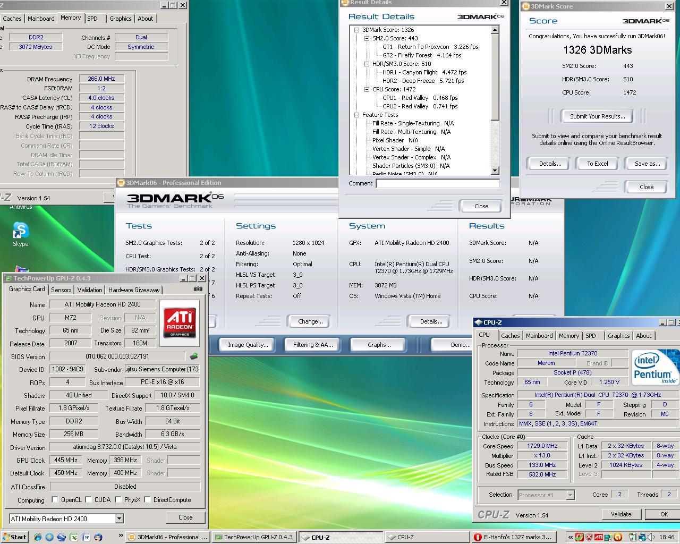Click the red security shield tray icon
Image resolution: width=680 pixels, height=544 pixels.
(x=589, y=537)
